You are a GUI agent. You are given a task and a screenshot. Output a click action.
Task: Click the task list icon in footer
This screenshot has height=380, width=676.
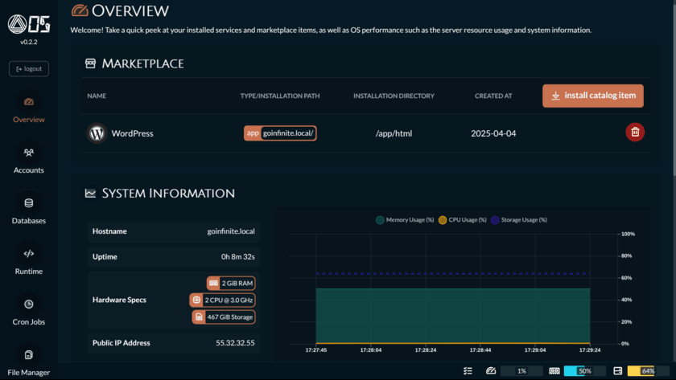468,371
